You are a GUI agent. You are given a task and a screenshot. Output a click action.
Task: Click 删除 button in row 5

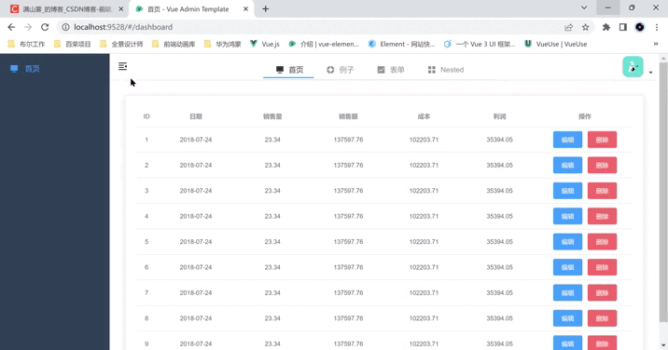tap(602, 241)
